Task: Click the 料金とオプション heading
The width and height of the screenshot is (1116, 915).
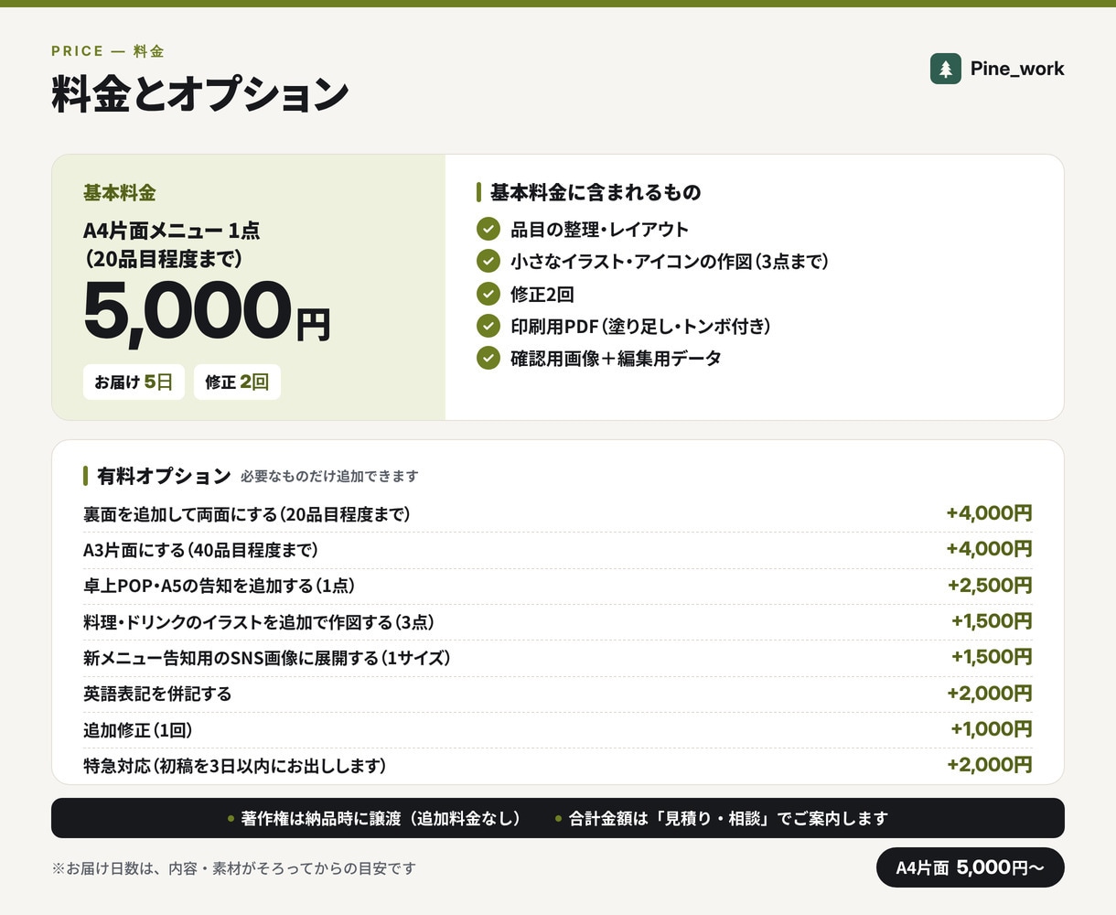Action: pyautogui.click(x=200, y=94)
